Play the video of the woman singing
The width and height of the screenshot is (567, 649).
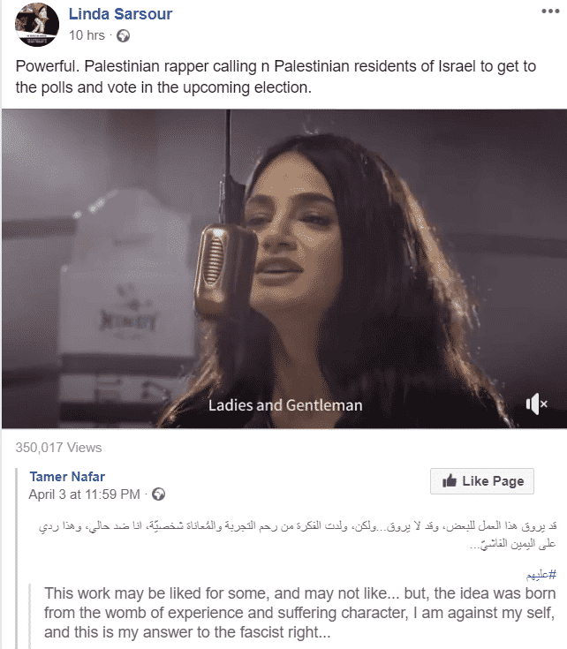(x=284, y=268)
